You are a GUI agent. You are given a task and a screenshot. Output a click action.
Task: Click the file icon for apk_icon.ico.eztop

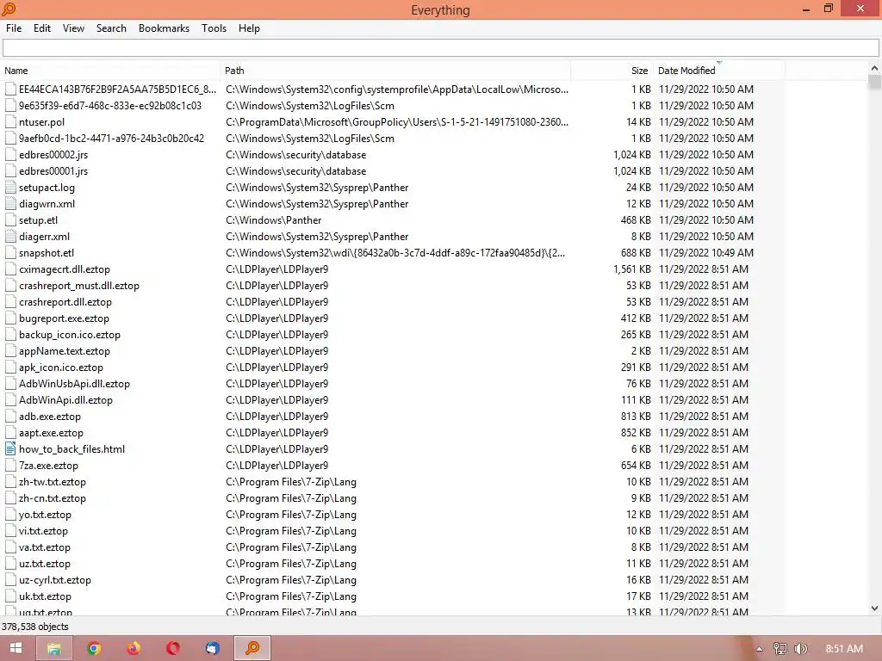tap(10, 367)
